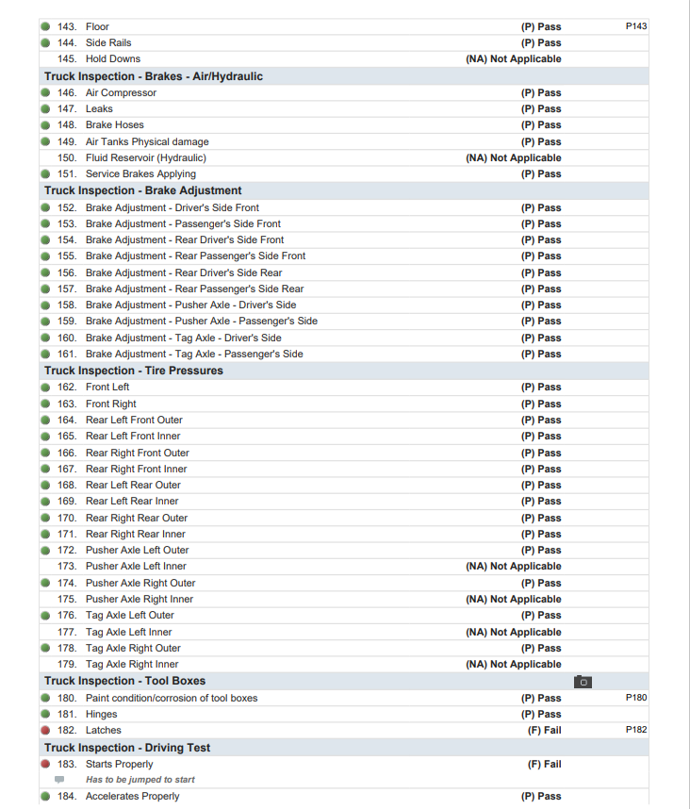
Task: Open photo reference P180
Action: click(x=636, y=698)
